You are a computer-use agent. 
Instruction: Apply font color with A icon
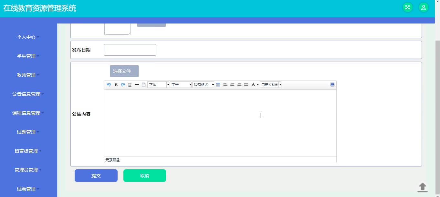tap(253, 85)
